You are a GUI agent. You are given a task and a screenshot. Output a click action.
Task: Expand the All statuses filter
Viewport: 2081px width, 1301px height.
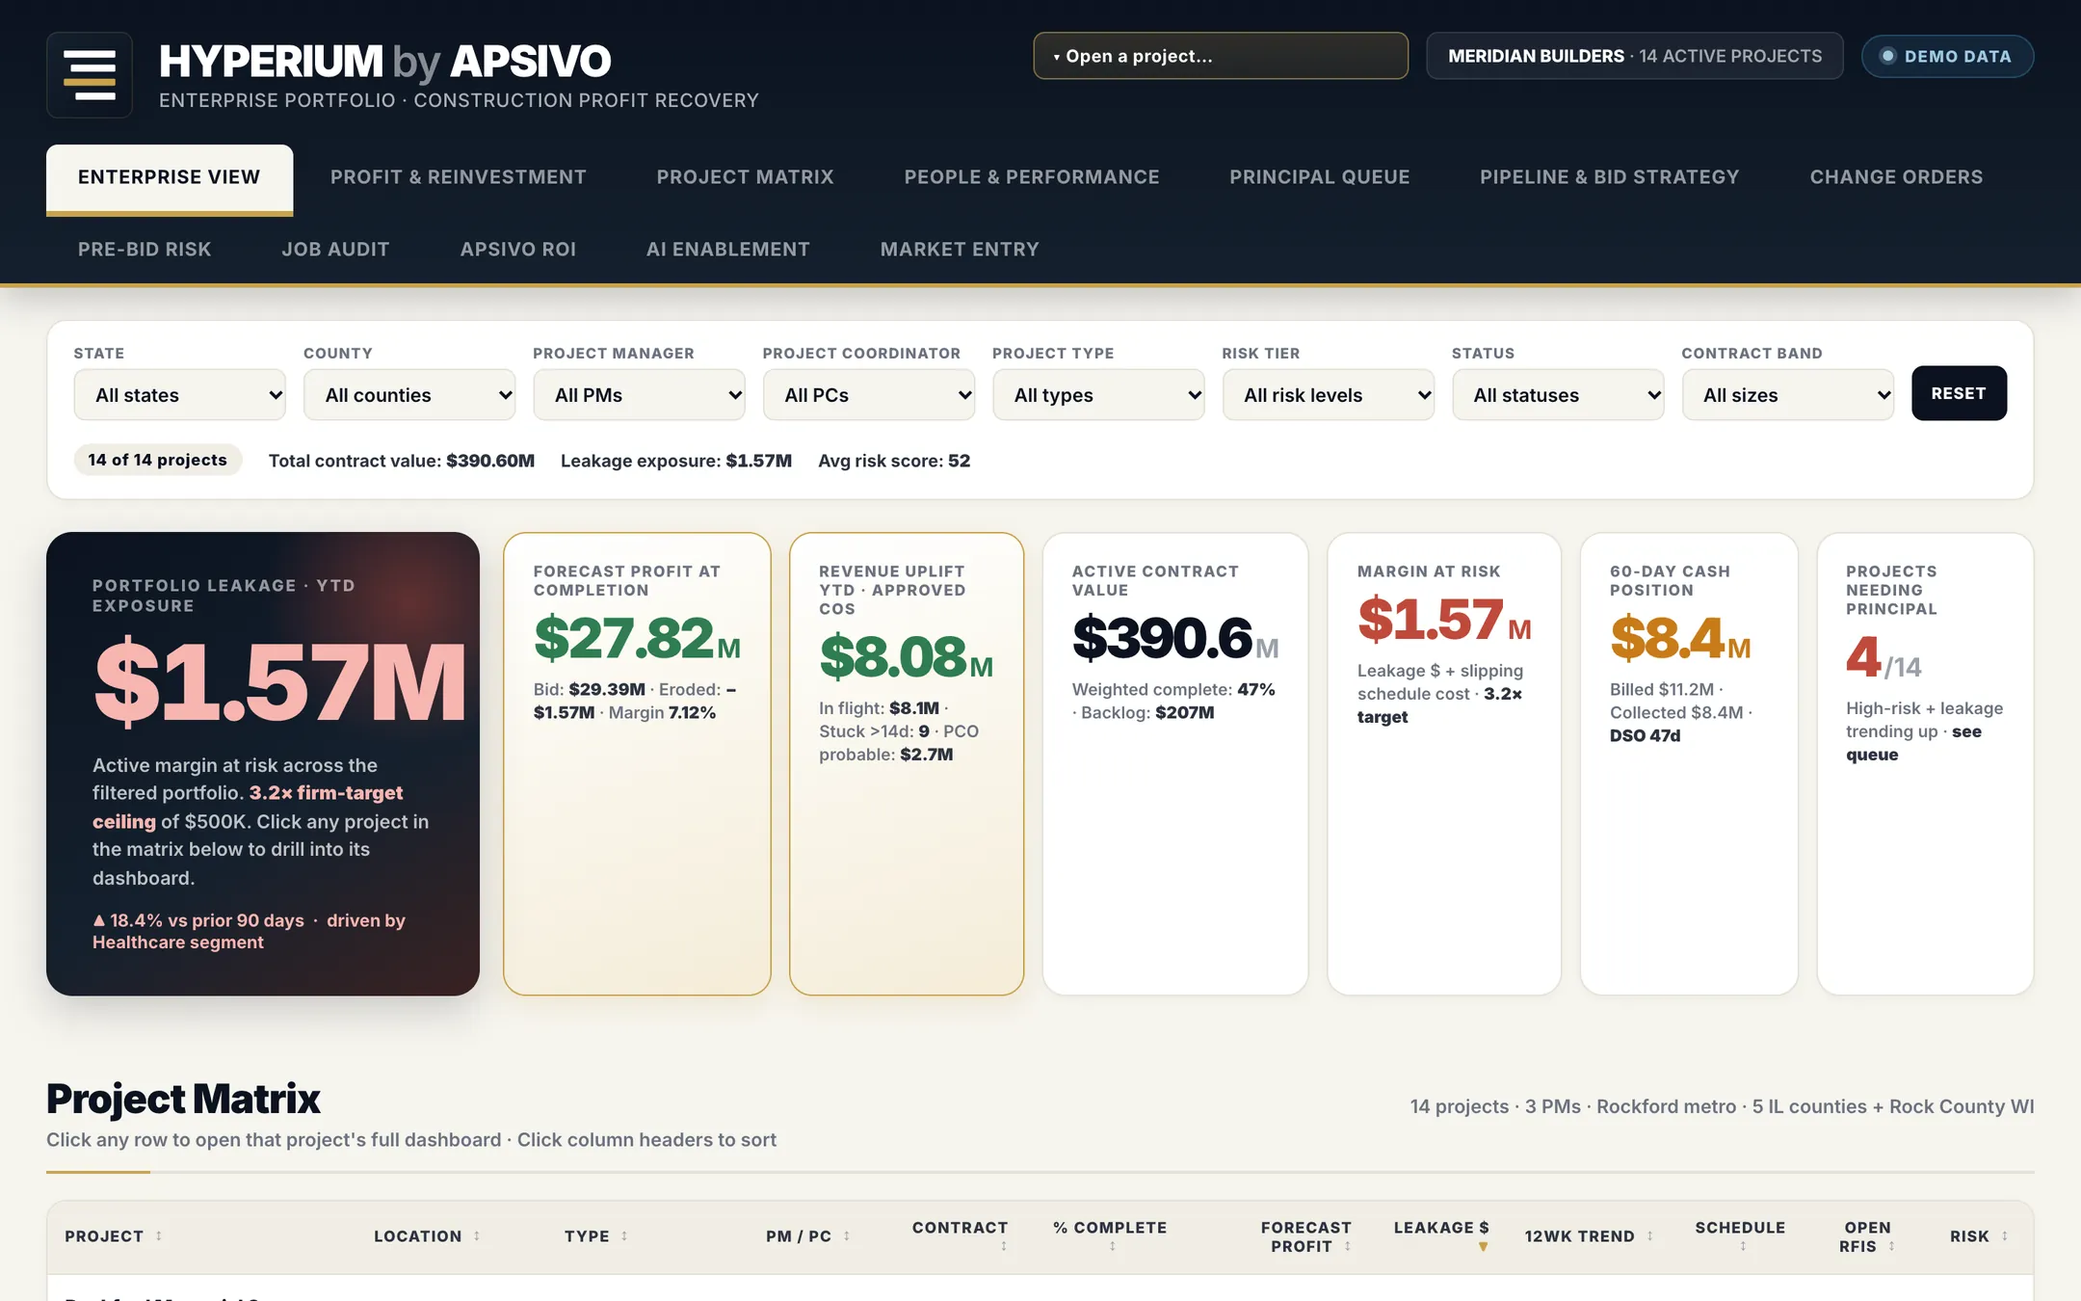(1558, 395)
